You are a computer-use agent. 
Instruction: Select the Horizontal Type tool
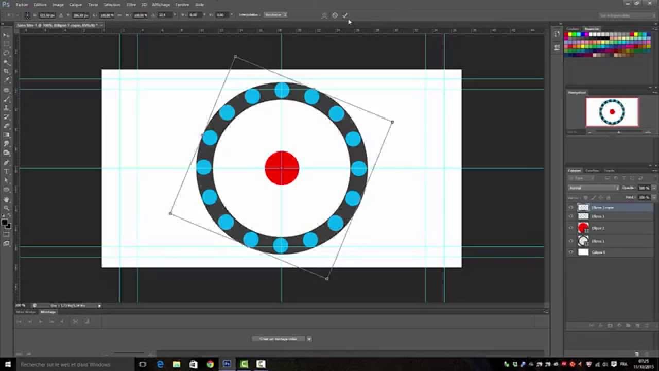point(7,172)
